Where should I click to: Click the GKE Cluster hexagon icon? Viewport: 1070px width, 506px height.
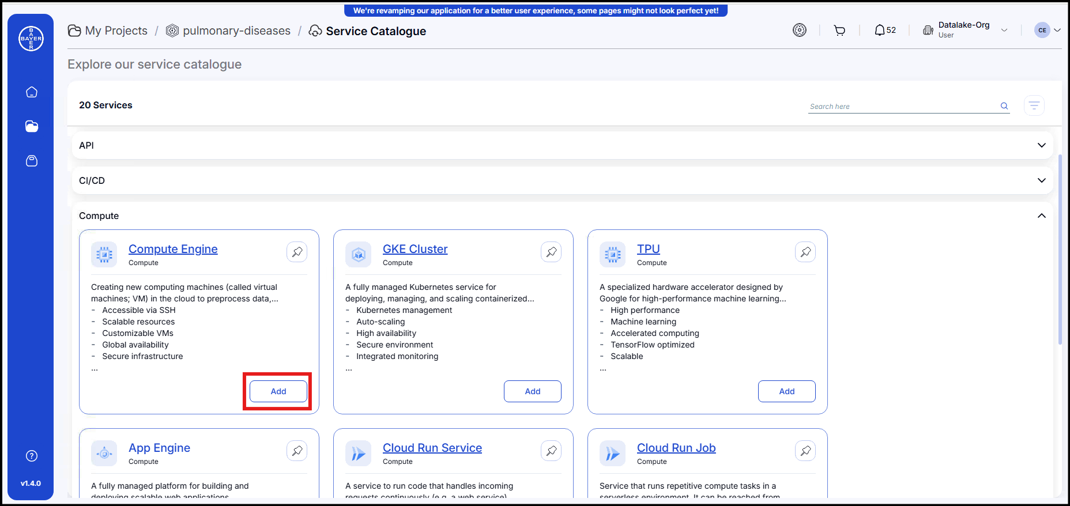pyautogui.click(x=359, y=255)
